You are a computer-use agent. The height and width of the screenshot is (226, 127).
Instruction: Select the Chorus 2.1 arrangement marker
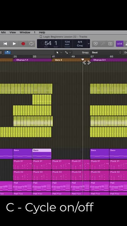pos(109,60)
